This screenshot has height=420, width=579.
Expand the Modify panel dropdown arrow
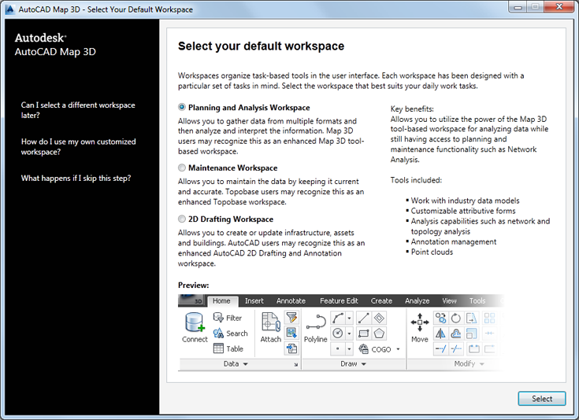coord(482,364)
